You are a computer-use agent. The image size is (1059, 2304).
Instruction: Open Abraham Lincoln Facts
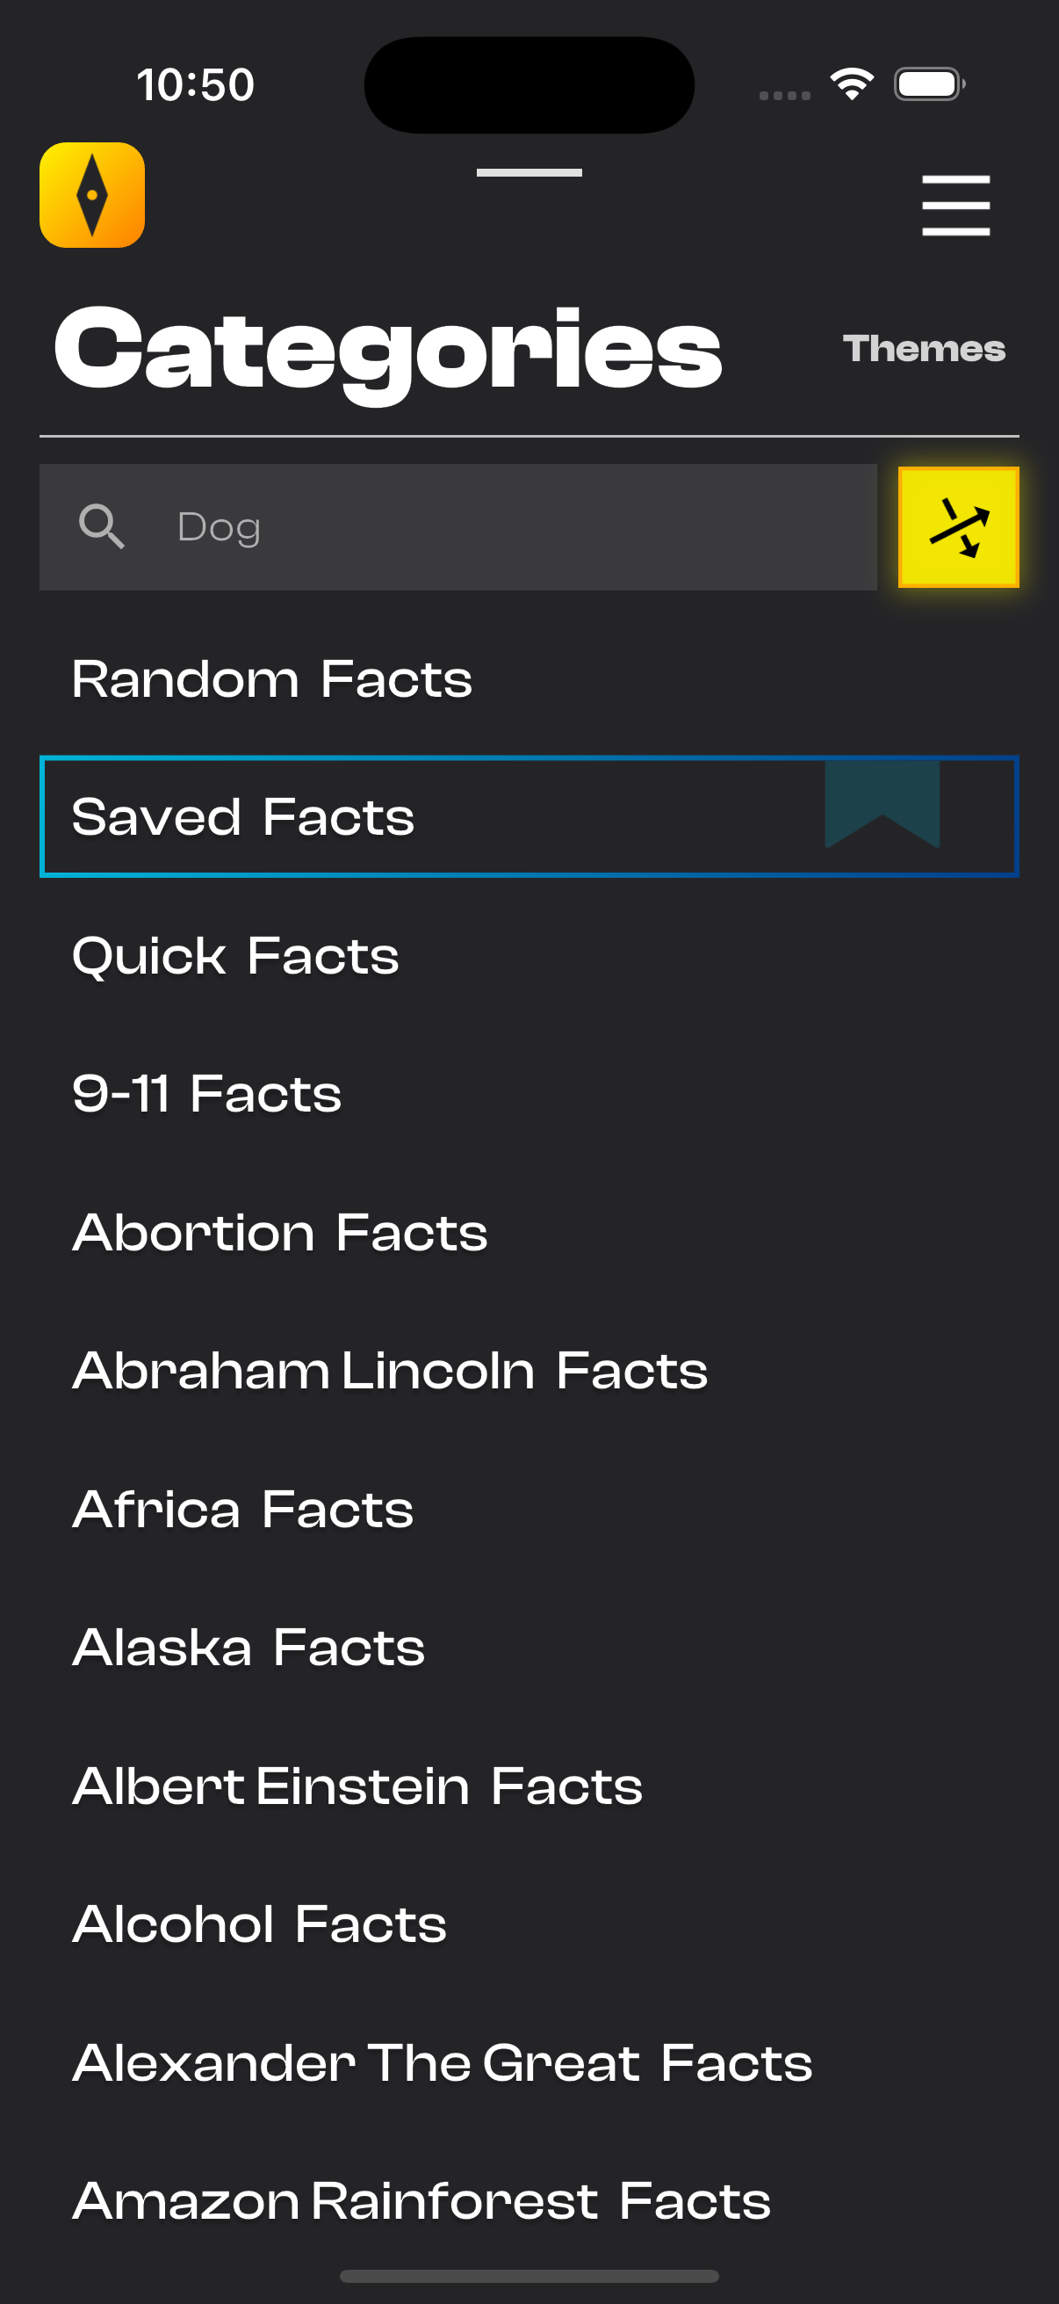[529, 1370]
